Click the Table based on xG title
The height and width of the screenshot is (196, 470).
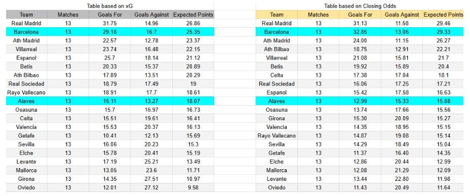pos(110,6)
